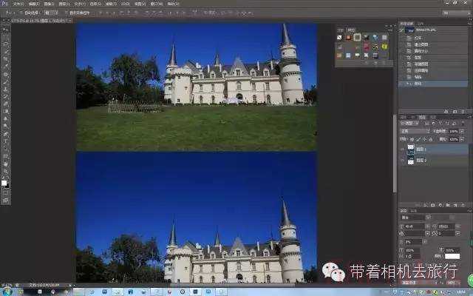Screen dimensions: 473x296
Task: Open the layer fill (填充) dropdown arrow
Action: 462,139
